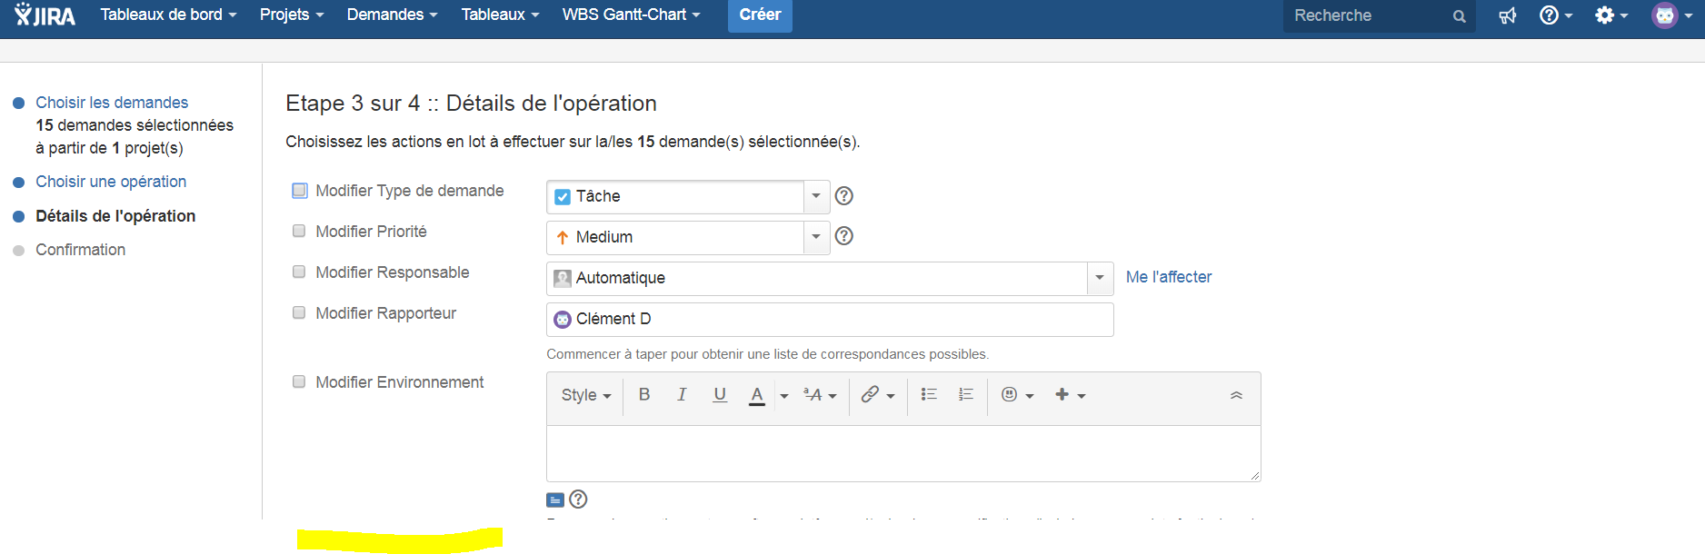Click the Modifier Responsable label
This screenshot has width=1705, height=554.
[x=393, y=272]
